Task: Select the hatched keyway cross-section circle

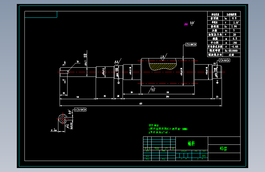Action: [x=63, y=119]
